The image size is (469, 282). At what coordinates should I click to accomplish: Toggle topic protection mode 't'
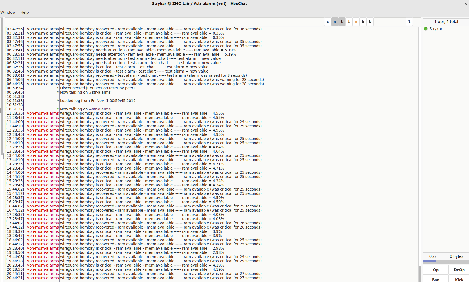(342, 22)
